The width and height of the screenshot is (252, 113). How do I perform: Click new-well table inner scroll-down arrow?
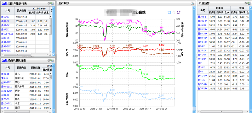(50, 51)
